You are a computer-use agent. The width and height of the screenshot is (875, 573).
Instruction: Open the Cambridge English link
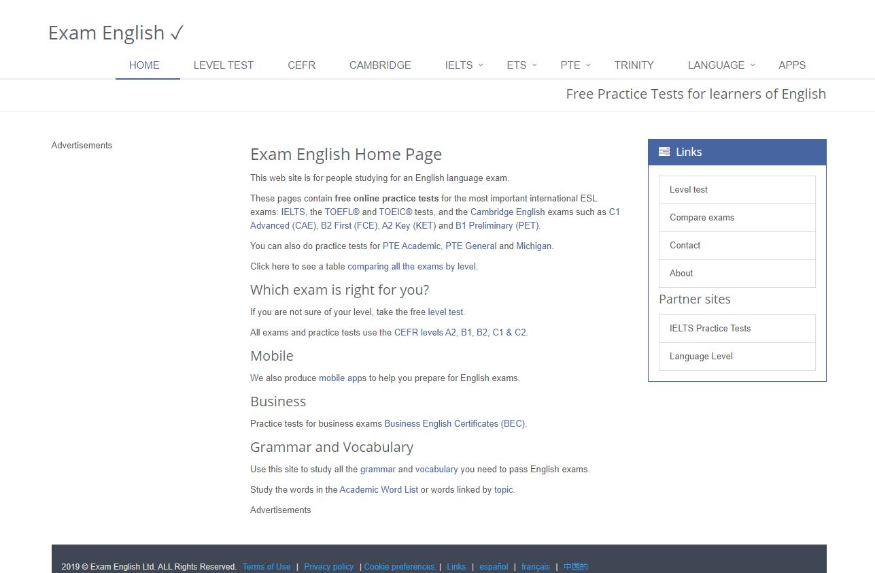click(508, 212)
